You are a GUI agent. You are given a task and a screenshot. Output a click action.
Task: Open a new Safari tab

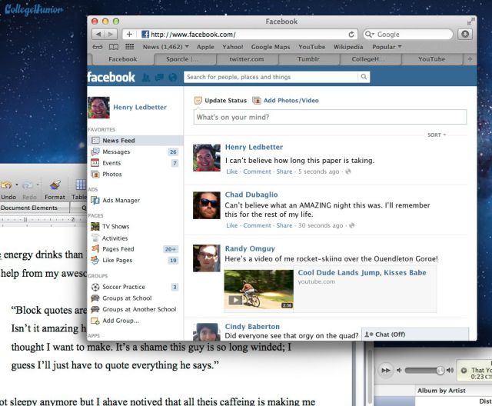pyautogui.click(x=470, y=59)
